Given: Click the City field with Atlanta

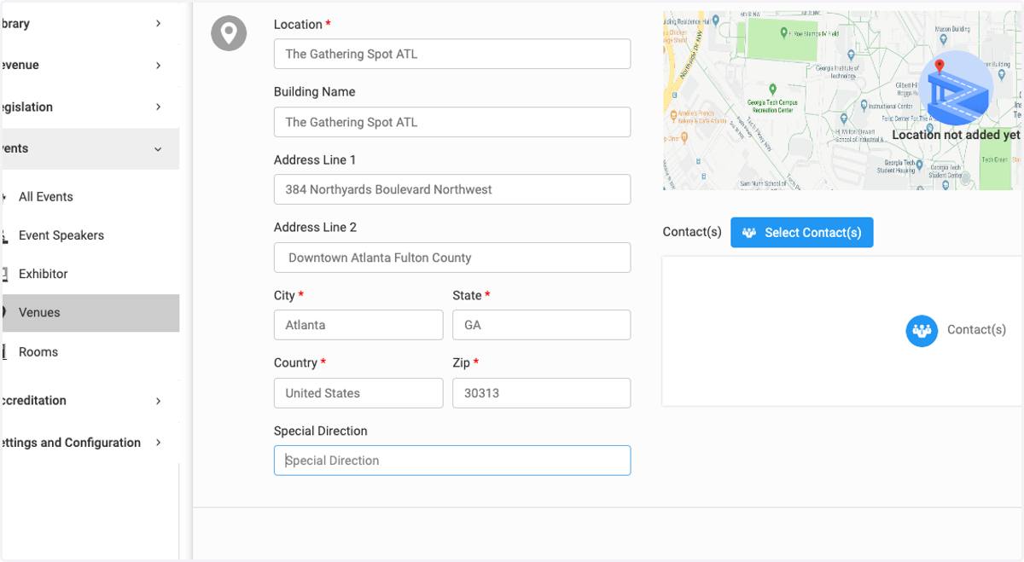Looking at the screenshot, I should (x=358, y=325).
